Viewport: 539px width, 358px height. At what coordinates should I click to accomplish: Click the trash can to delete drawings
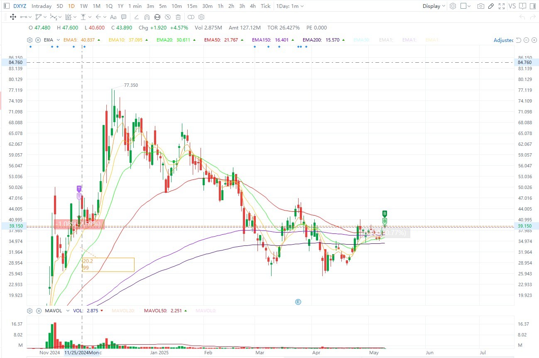tap(178, 17)
